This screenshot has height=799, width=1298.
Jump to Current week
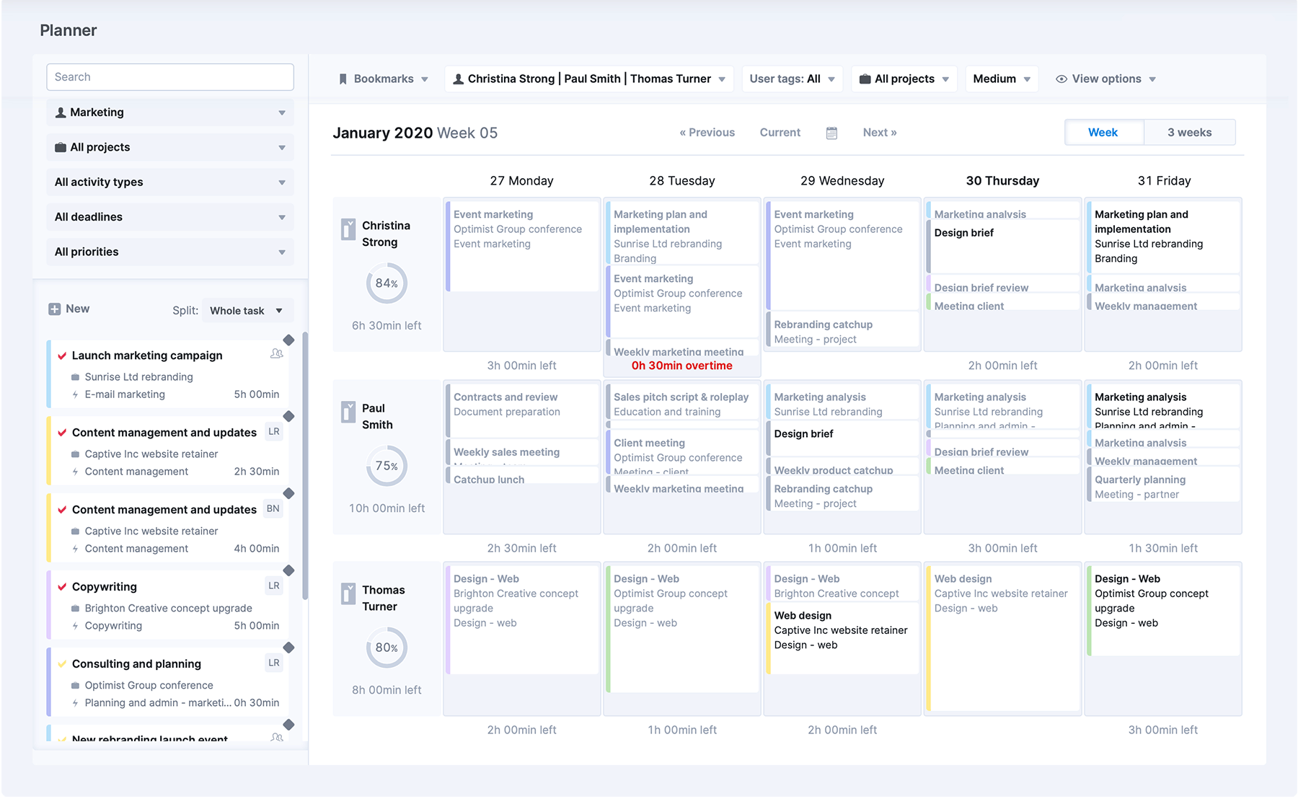[x=780, y=133]
